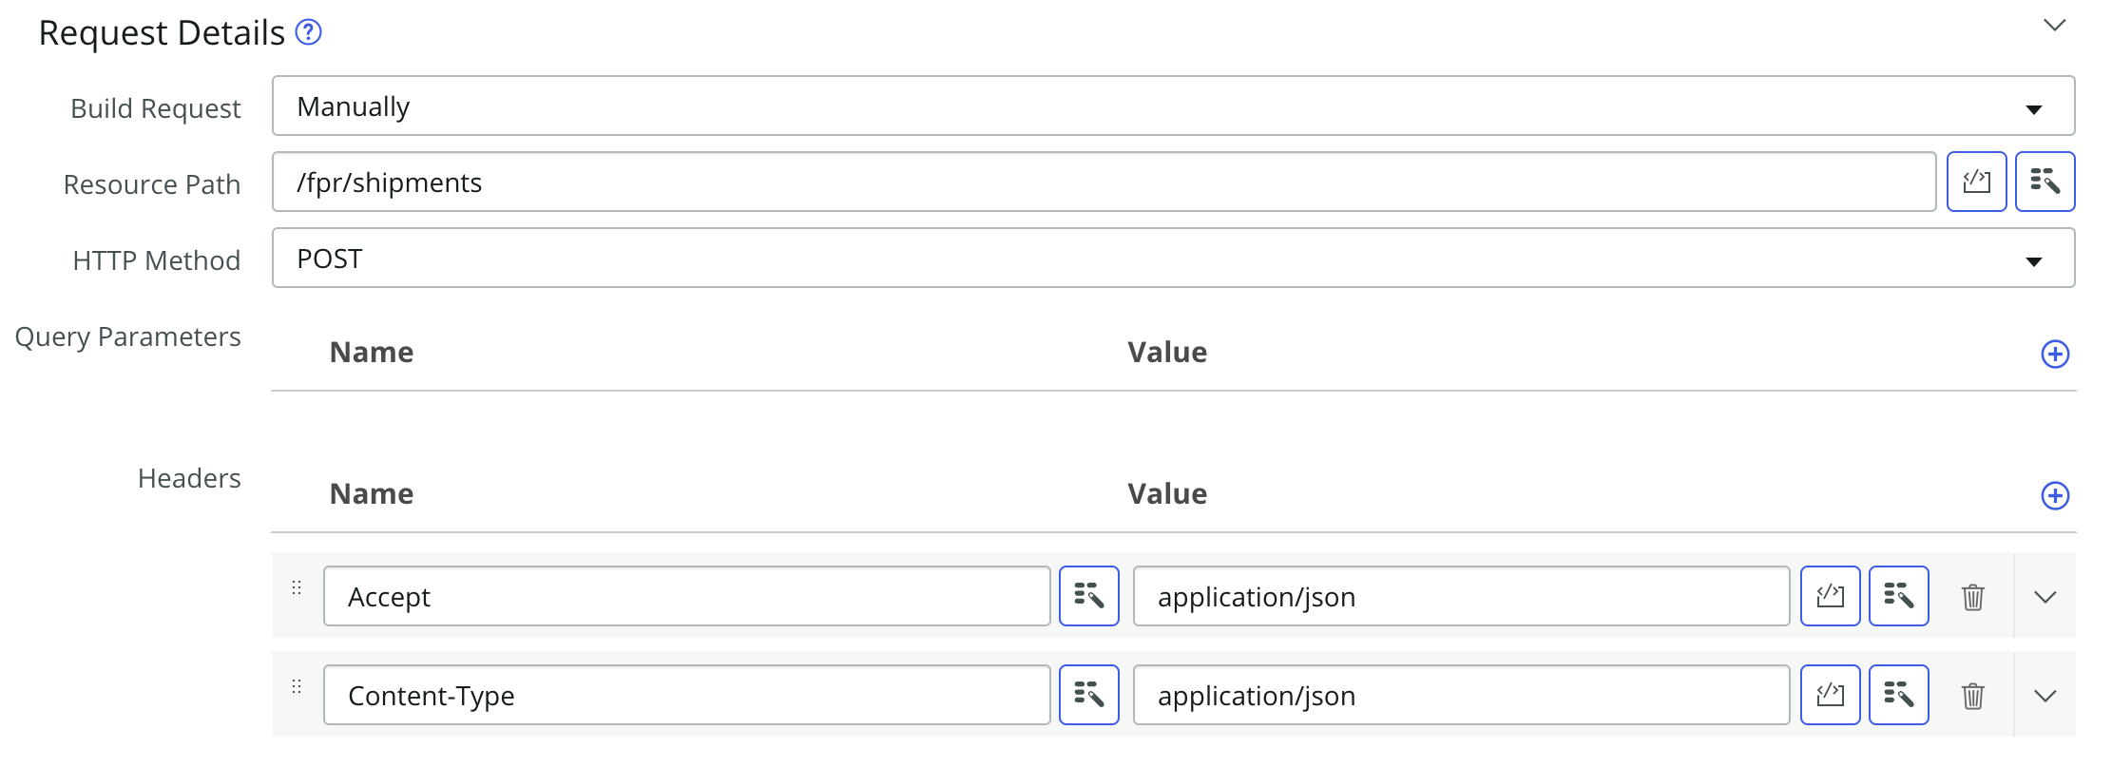Open expression editor for Accept header value
This screenshot has height=768, width=2112.
1831,596
